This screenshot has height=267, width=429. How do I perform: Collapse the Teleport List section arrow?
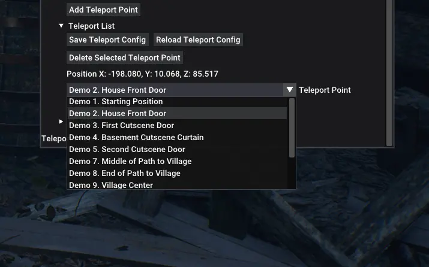click(61, 26)
